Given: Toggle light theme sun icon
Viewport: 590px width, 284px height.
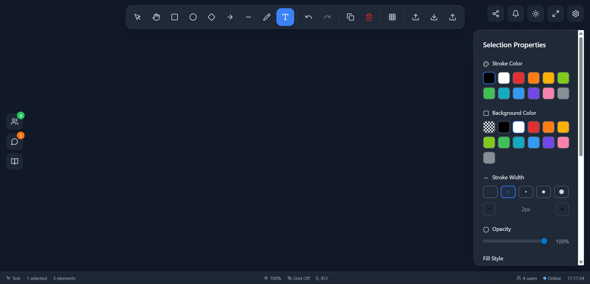Looking at the screenshot, I should [536, 14].
